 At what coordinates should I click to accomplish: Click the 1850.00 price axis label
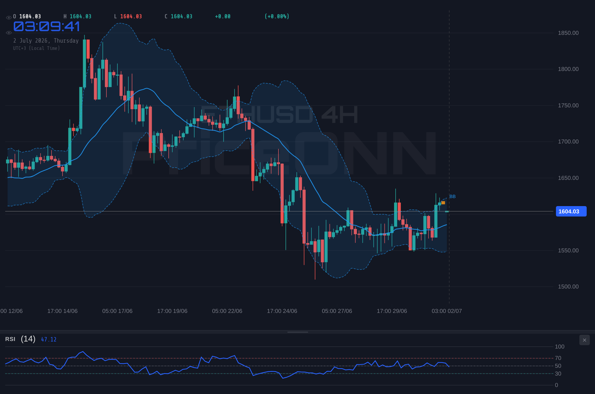pos(568,33)
